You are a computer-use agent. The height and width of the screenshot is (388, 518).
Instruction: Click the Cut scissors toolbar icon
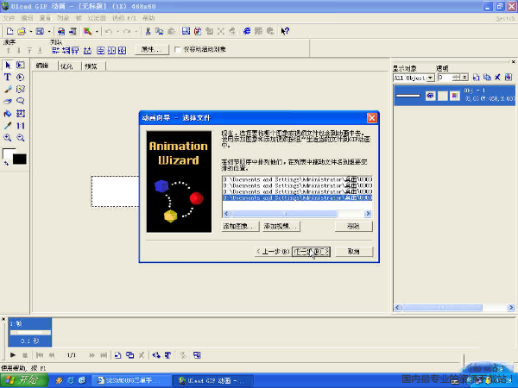coord(148,31)
